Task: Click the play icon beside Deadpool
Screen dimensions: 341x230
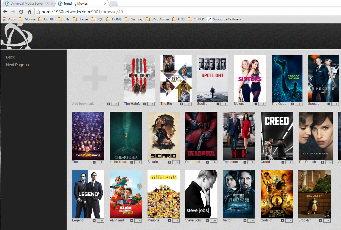Action: tap(214, 162)
